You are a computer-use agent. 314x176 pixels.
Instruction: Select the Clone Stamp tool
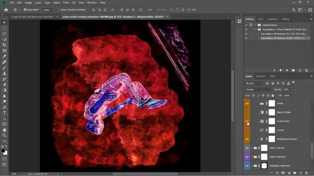click(x=4, y=73)
